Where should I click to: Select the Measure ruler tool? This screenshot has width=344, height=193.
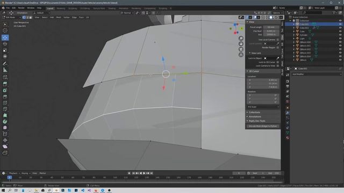click(x=5, y=70)
